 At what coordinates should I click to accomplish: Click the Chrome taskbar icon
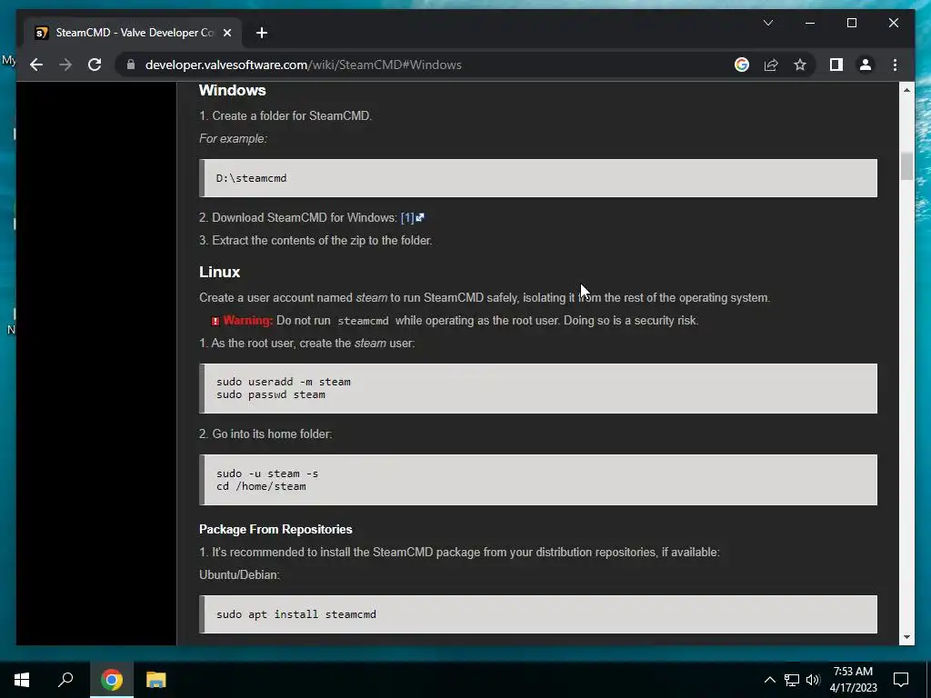click(111, 680)
